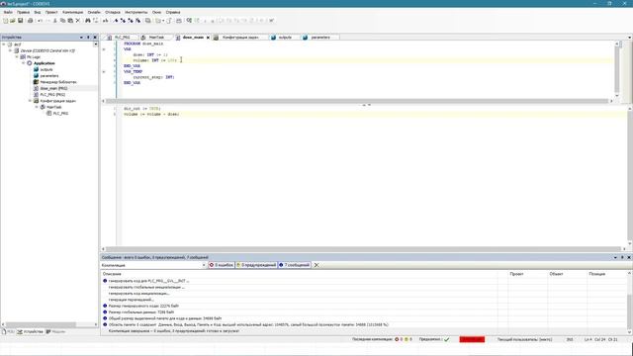Click the Save project toolbar icon
The image size is (633, 356).
click(x=20, y=21)
